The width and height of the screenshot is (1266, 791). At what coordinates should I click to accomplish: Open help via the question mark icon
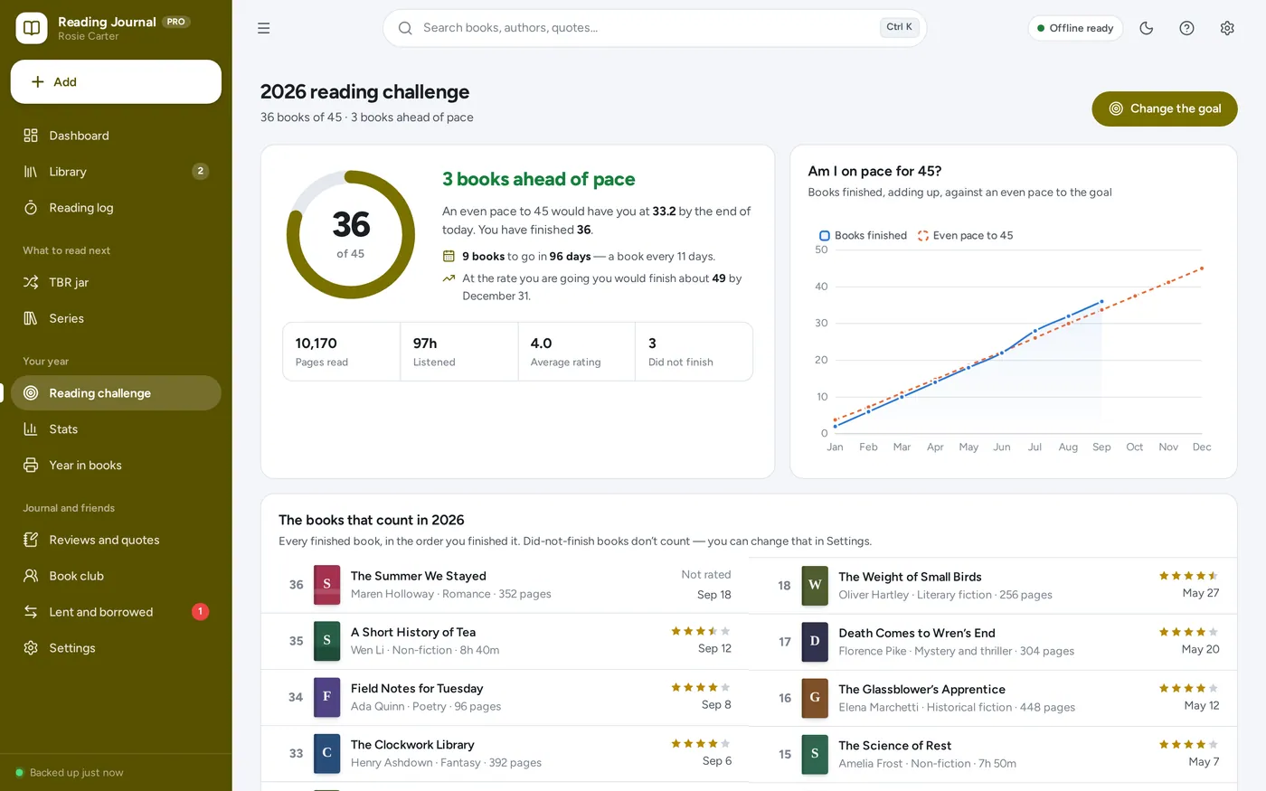coord(1187,28)
